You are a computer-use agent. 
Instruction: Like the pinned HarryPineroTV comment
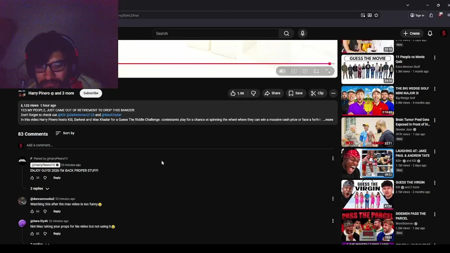coord(32,178)
